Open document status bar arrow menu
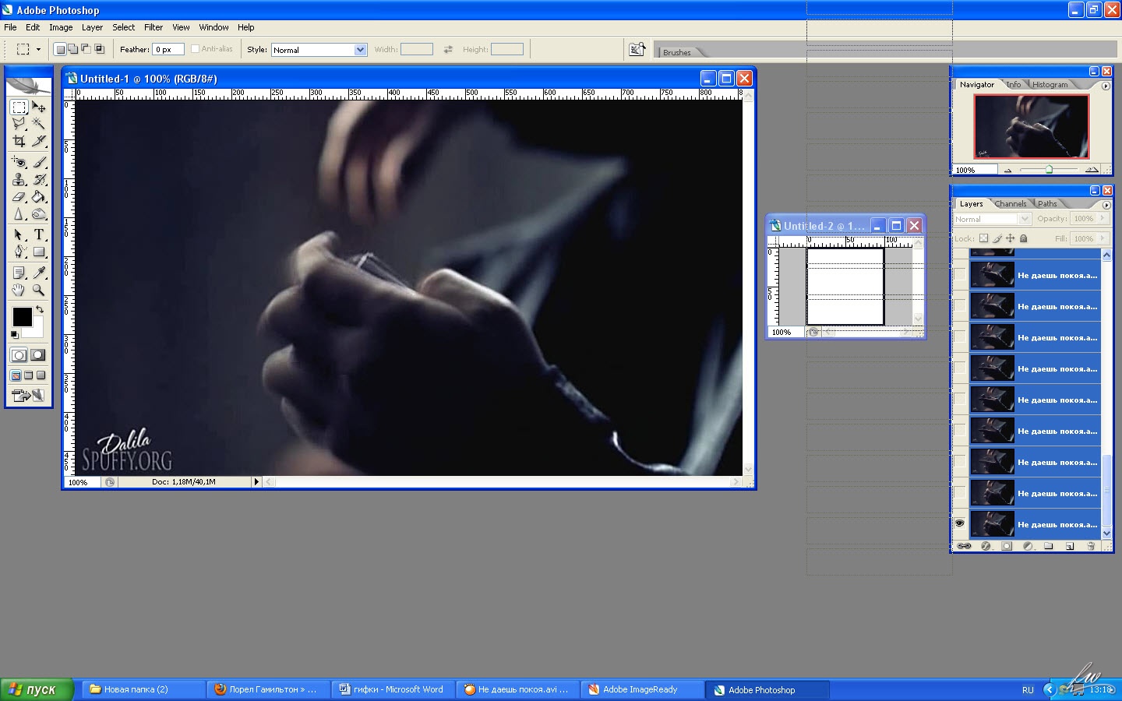1122x701 pixels. [x=256, y=482]
